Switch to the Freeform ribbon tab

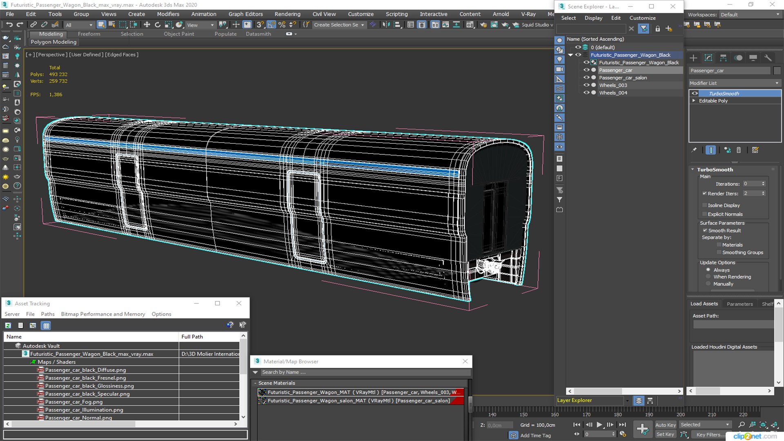89,34
